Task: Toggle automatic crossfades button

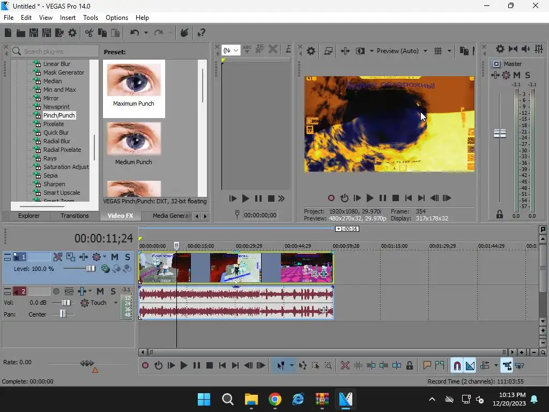Action: 470,366
